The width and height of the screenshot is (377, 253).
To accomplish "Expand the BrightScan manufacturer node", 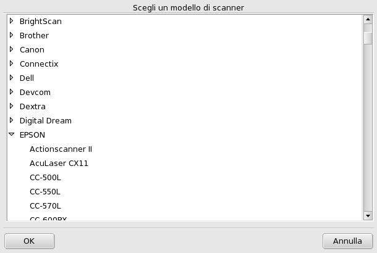I will [x=11, y=21].
